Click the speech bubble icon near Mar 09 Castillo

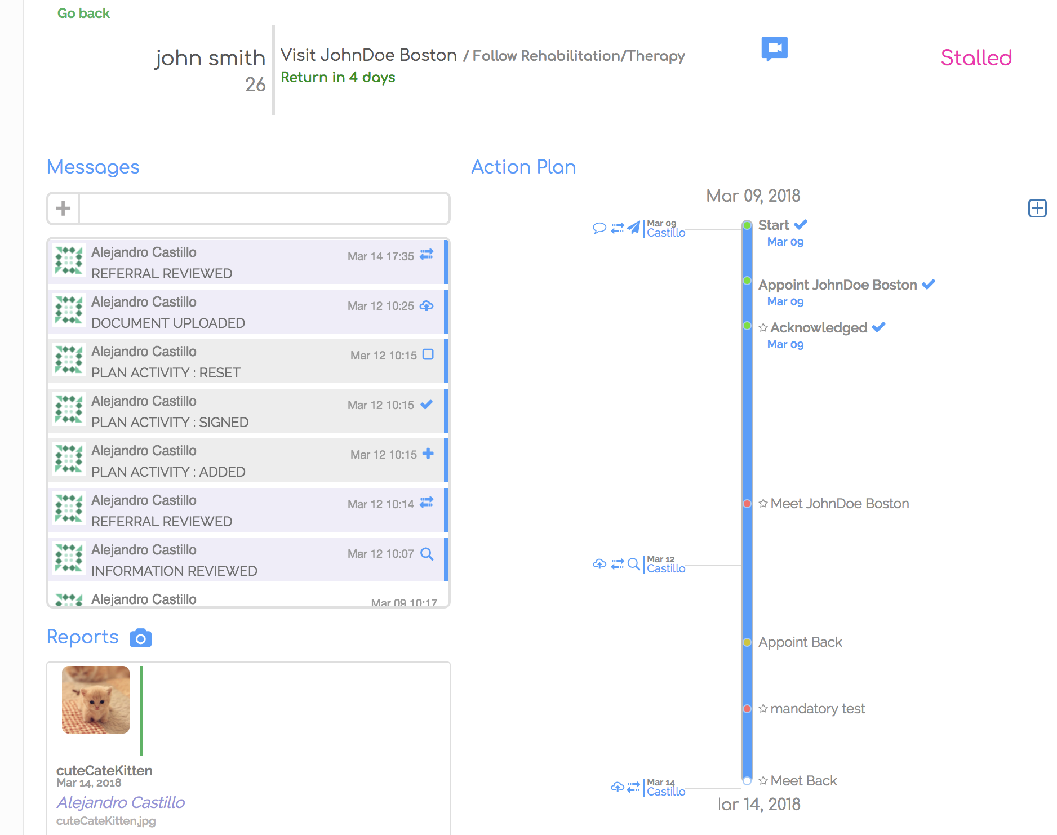[598, 229]
